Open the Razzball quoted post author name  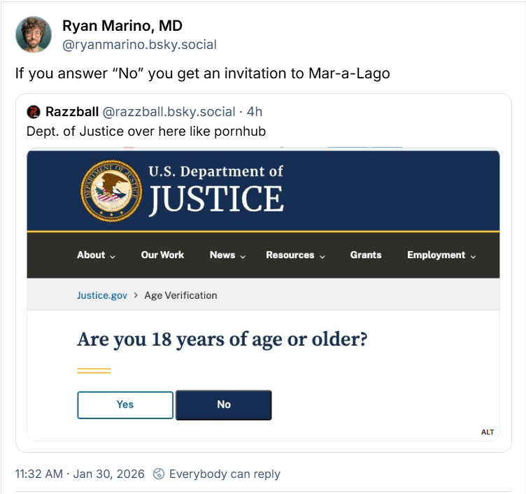(x=71, y=112)
